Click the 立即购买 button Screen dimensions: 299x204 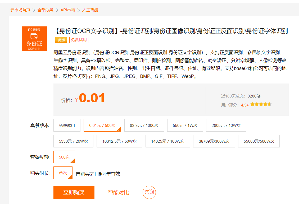coord(74,192)
